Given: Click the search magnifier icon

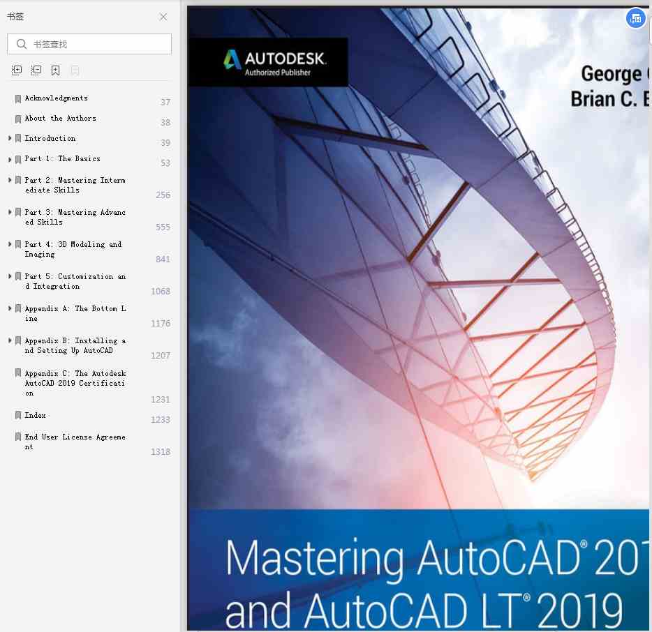Looking at the screenshot, I should [x=22, y=44].
